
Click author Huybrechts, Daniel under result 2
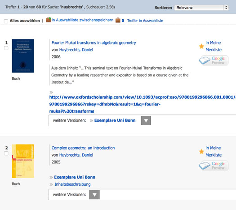[x=76, y=155]
